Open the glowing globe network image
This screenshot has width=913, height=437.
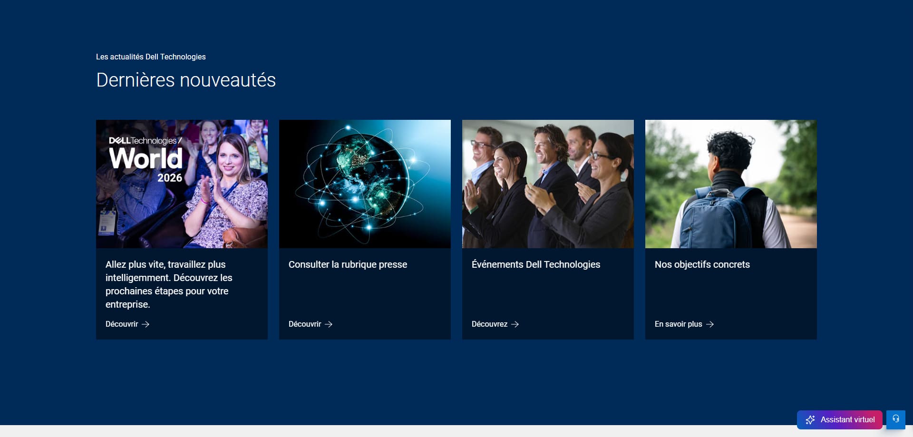click(365, 184)
